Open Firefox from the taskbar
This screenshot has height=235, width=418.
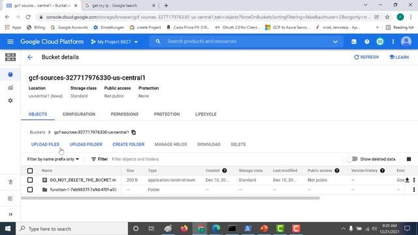coord(184,228)
